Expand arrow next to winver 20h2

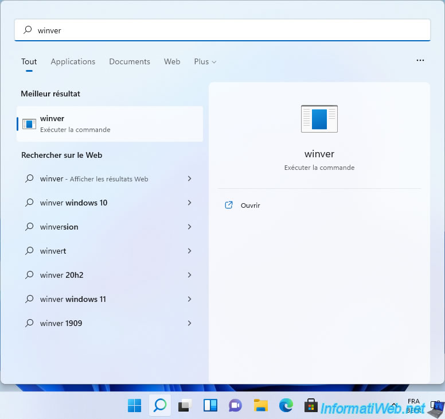[190, 275]
